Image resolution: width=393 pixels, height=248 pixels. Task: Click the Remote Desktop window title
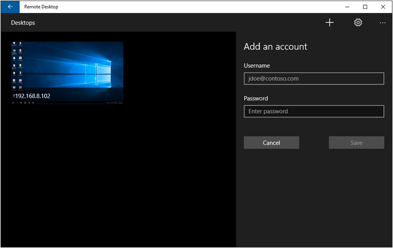41,7
